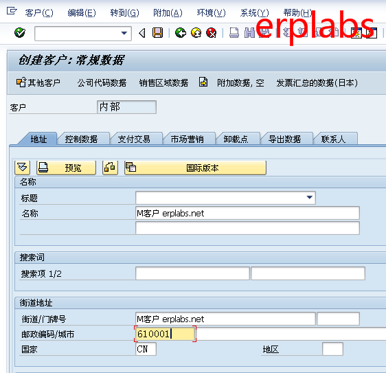Click the 搜索项 1/2 label
This screenshot has width=386, height=373.
[41, 273]
